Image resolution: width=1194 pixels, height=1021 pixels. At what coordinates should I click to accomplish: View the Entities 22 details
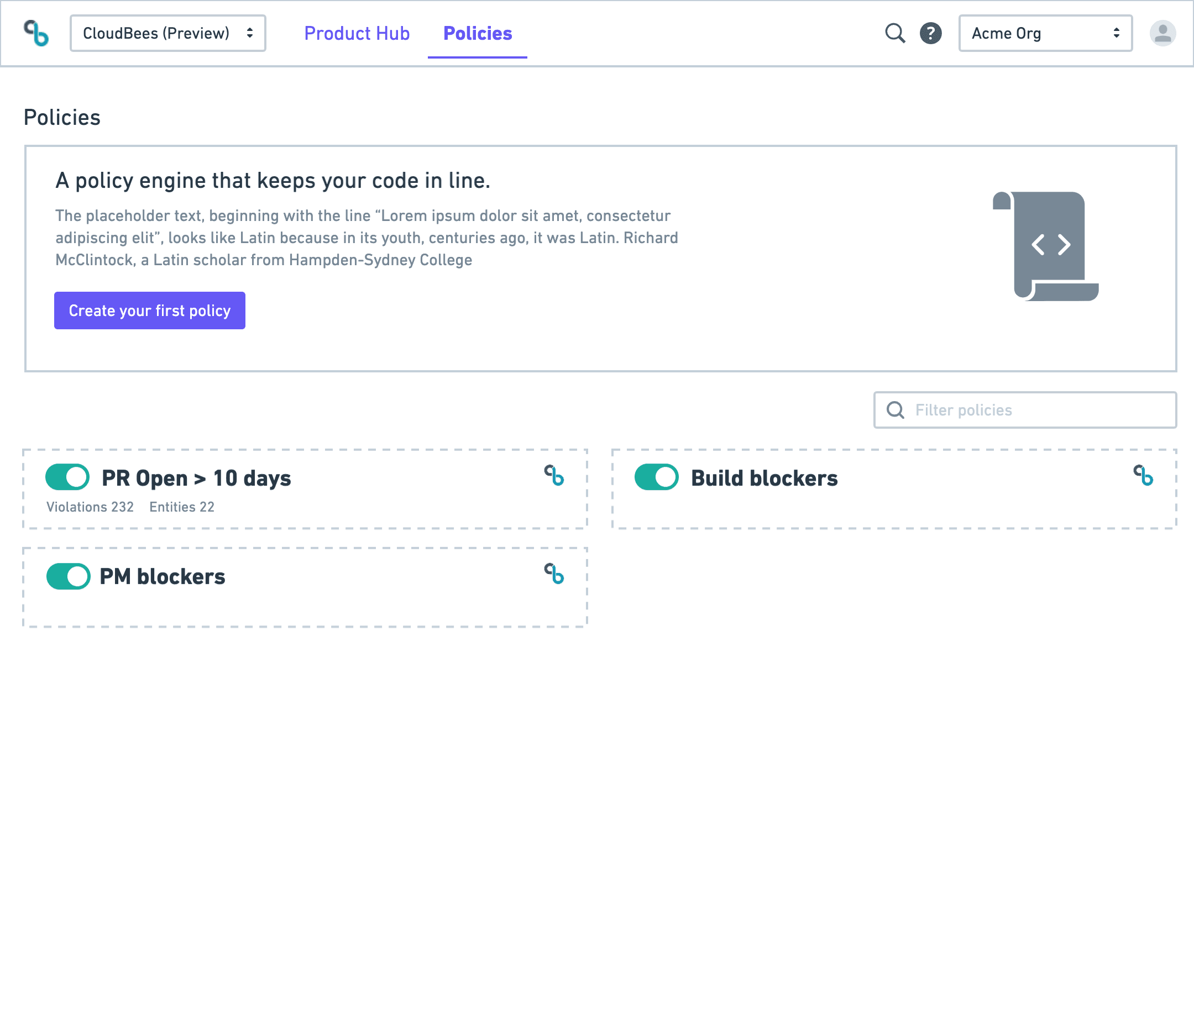(181, 507)
